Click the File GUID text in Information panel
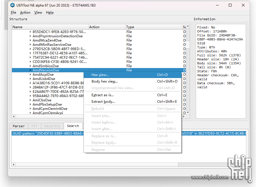This screenshot has width=256, height=187. 220,39
